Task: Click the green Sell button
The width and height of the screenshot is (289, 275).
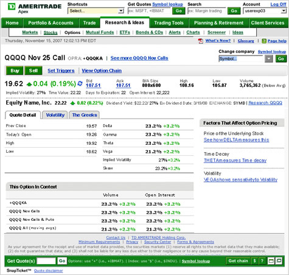Action: pyautogui.click(x=33, y=71)
